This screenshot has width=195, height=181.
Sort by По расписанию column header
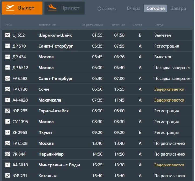click(x=92, y=25)
